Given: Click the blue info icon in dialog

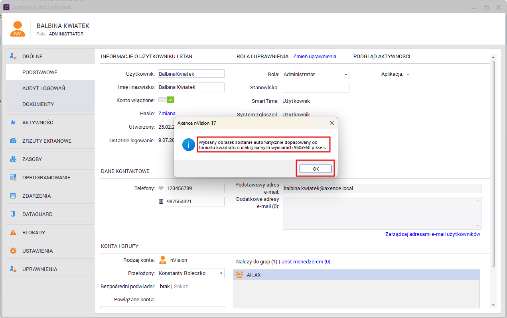Looking at the screenshot, I should tap(188, 145).
